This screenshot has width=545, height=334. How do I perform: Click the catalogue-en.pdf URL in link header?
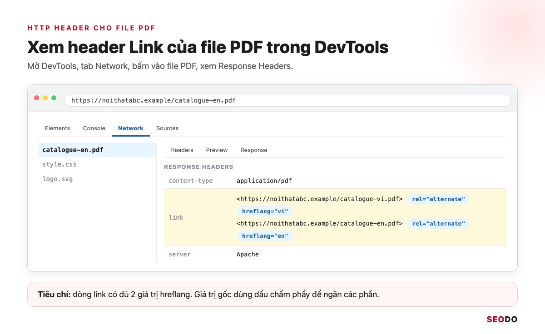(x=320, y=223)
